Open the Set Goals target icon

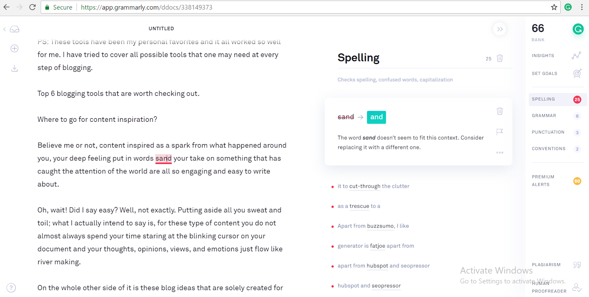point(577,73)
